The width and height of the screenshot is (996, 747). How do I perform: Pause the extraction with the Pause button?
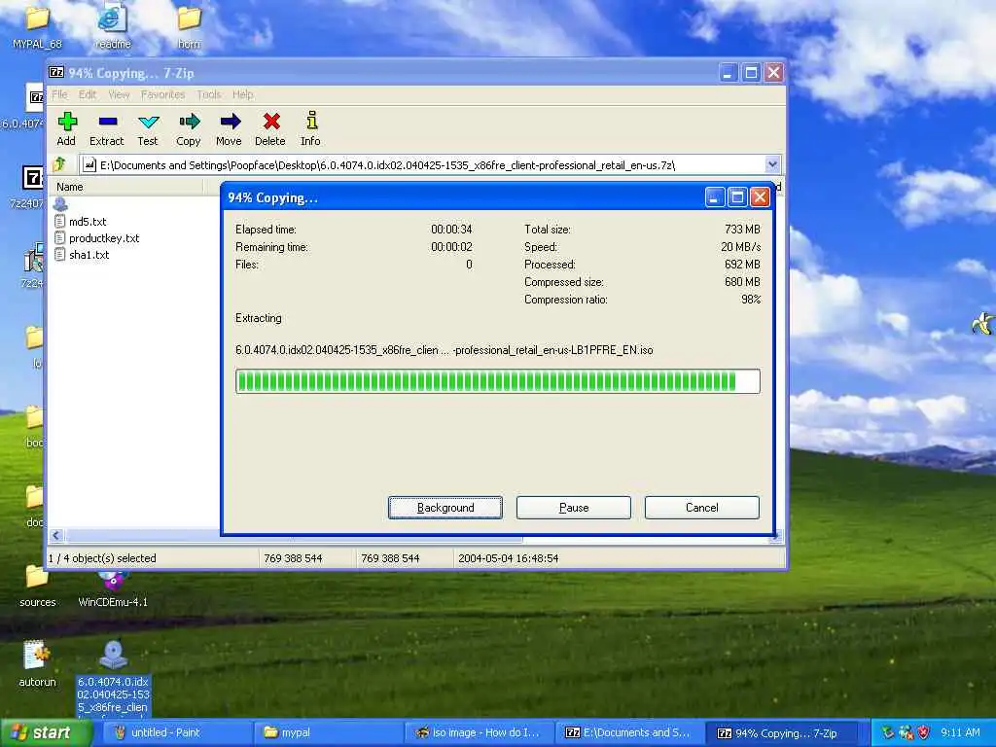574,508
